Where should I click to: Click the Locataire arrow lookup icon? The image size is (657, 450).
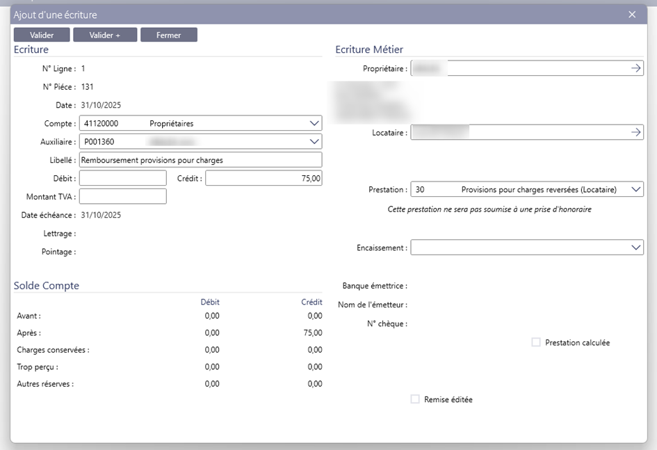(635, 132)
